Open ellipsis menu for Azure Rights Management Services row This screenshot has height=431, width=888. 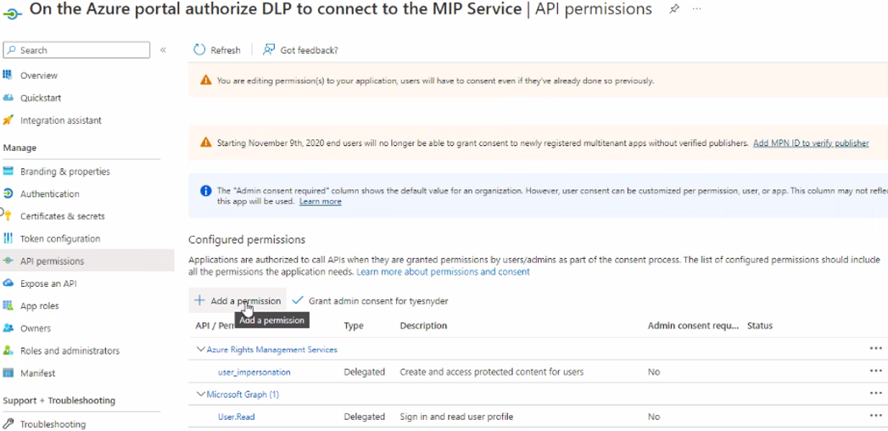[875, 349]
